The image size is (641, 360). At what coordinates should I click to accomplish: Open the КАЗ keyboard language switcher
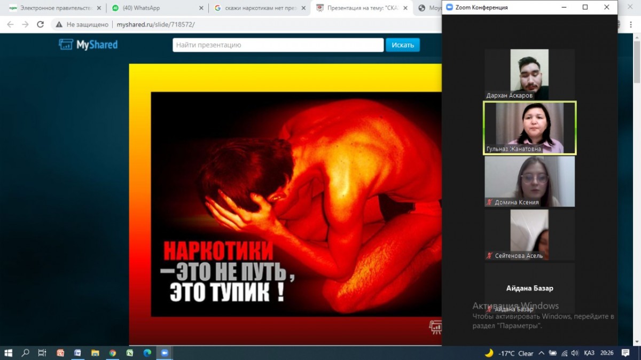click(589, 353)
